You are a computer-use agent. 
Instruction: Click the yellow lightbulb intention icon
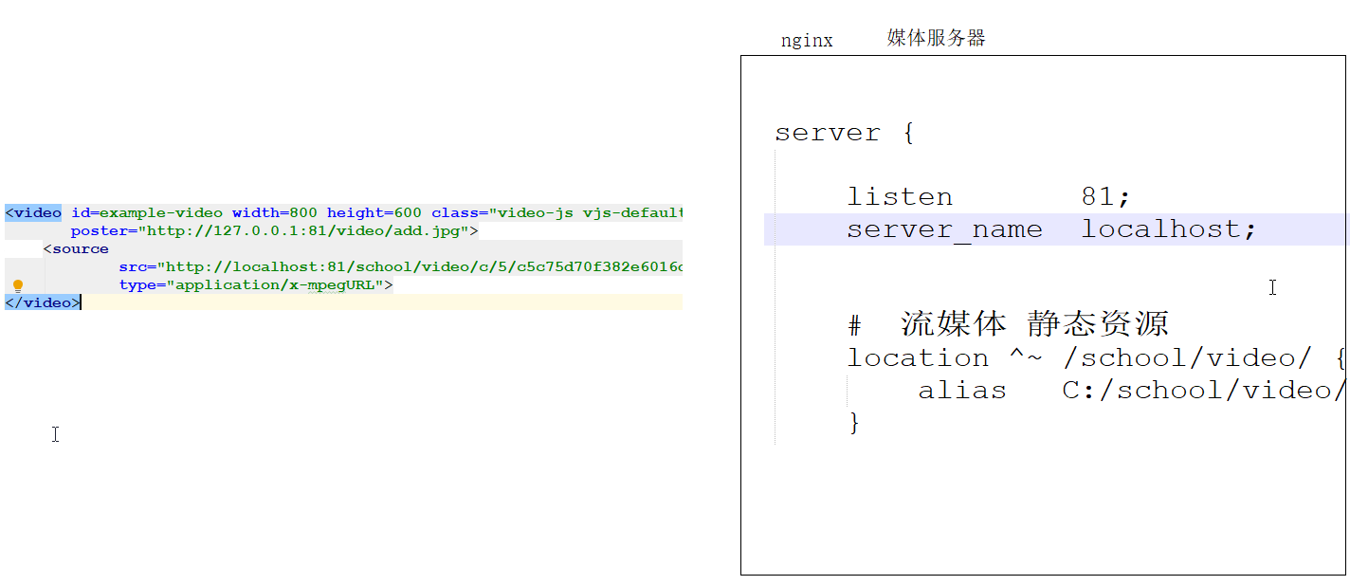coord(17,285)
